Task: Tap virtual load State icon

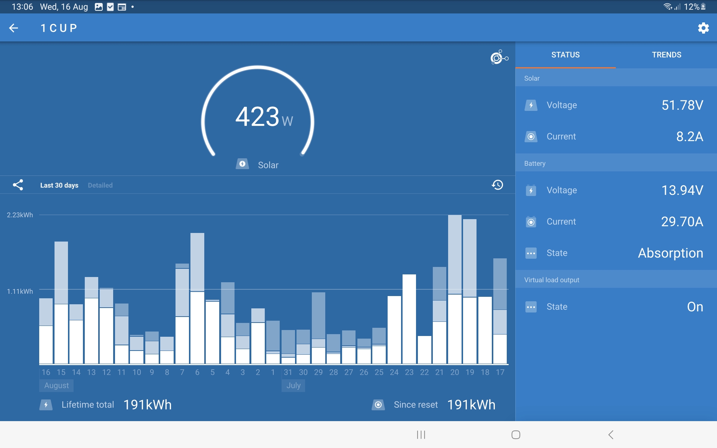Action: [531, 307]
